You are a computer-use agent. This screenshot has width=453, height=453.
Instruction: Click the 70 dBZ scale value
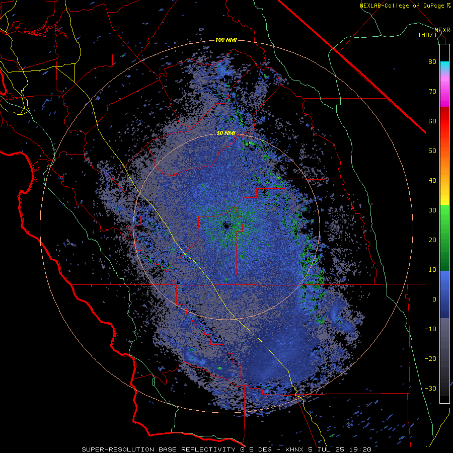point(432,92)
